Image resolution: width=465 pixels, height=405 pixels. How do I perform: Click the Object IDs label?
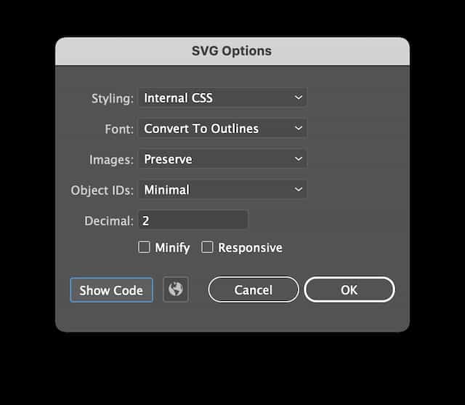[102, 191]
